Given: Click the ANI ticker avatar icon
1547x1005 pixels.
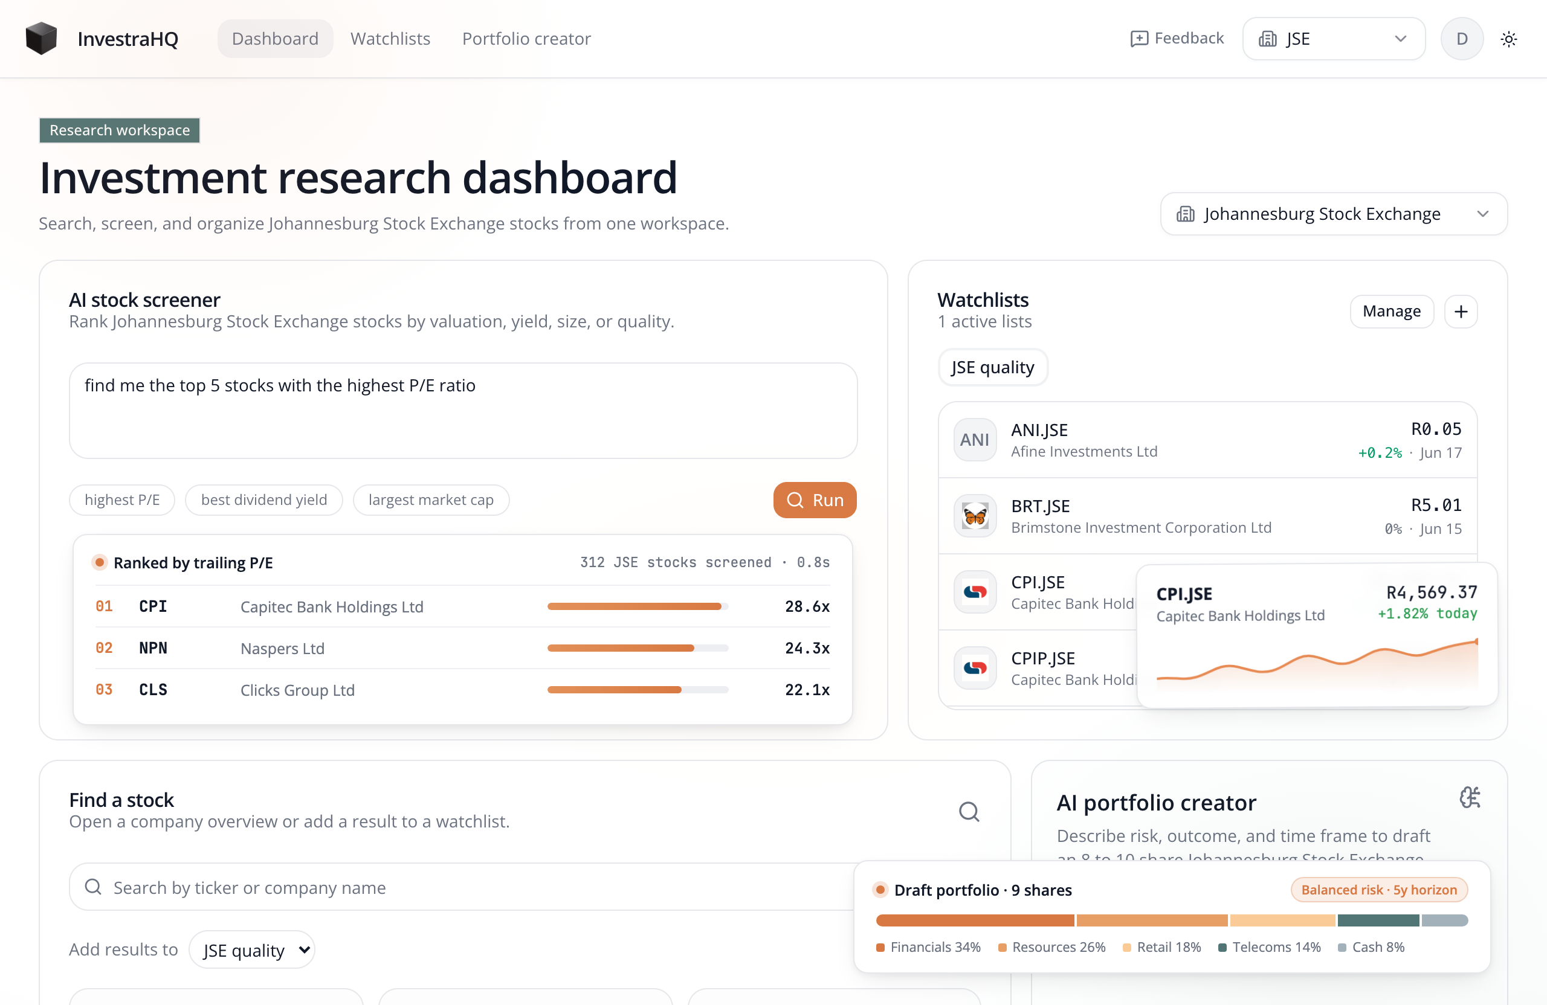Looking at the screenshot, I should (974, 440).
